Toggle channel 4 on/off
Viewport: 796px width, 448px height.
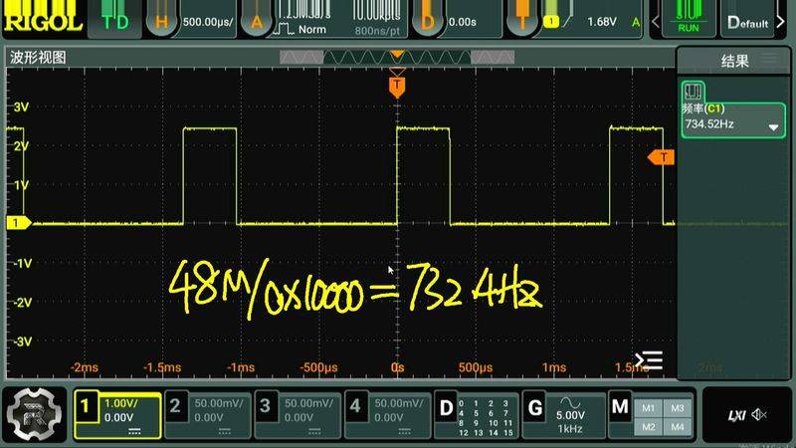pyautogui.click(x=355, y=406)
